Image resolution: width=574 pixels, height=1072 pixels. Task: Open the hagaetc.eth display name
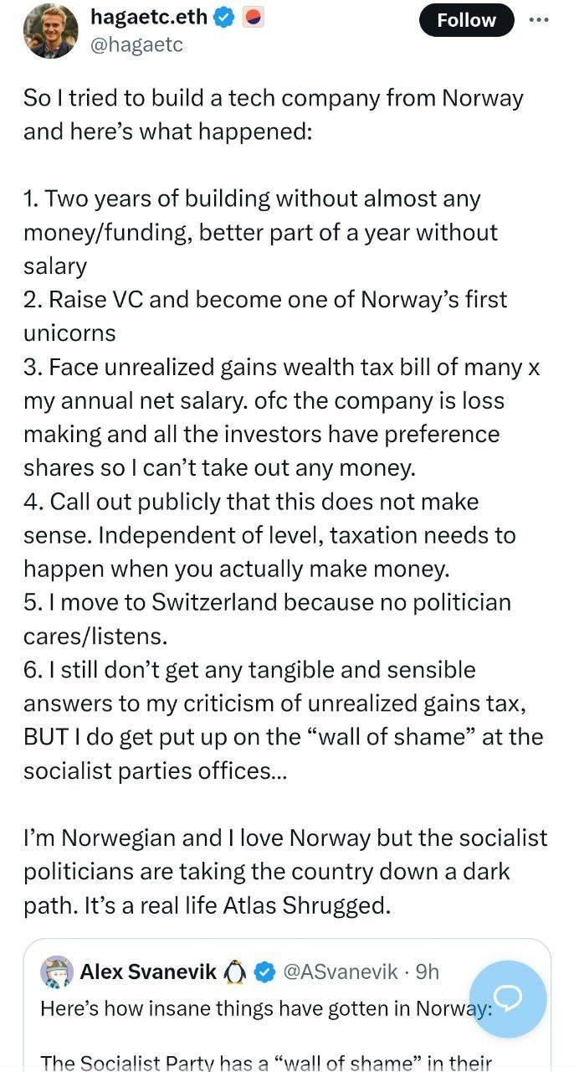[147, 18]
